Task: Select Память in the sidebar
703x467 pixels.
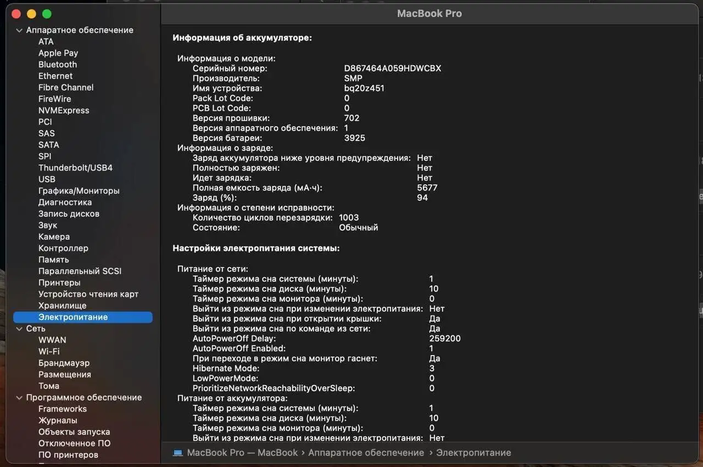Action: tap(54, 259)
